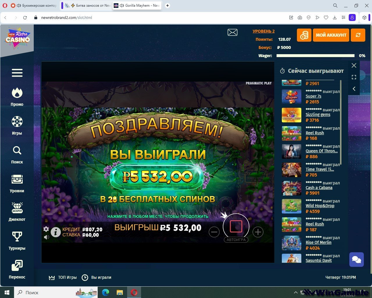
Task: Click the Wager progress bar
Action: pos(315,56)
